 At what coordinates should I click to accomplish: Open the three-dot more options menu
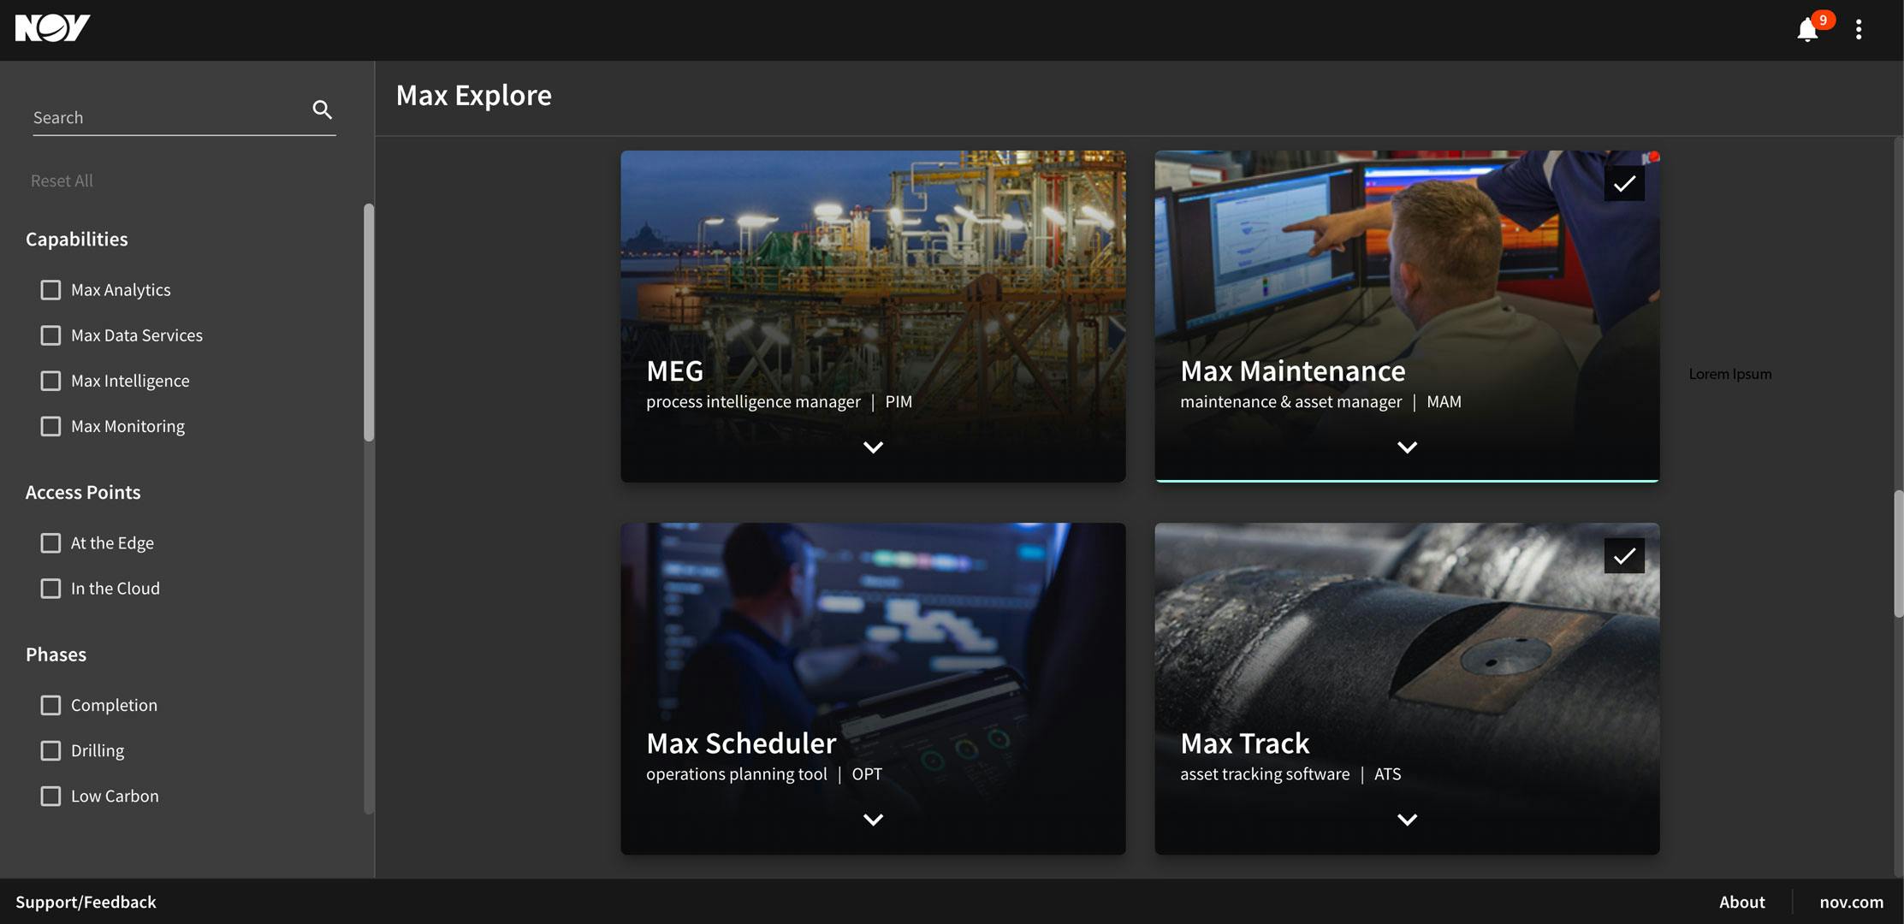click(1859, 30)
